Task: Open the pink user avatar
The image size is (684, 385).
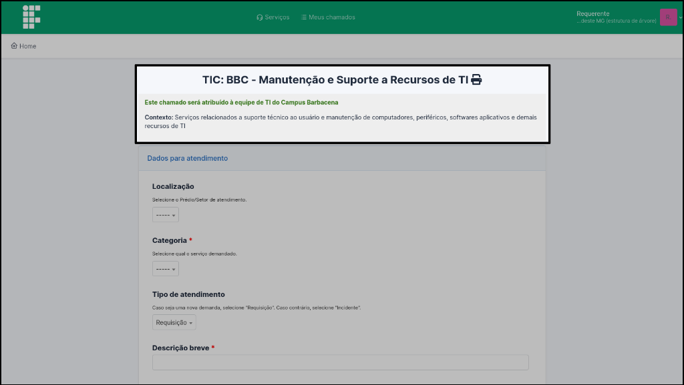Action: click(667, 17)
